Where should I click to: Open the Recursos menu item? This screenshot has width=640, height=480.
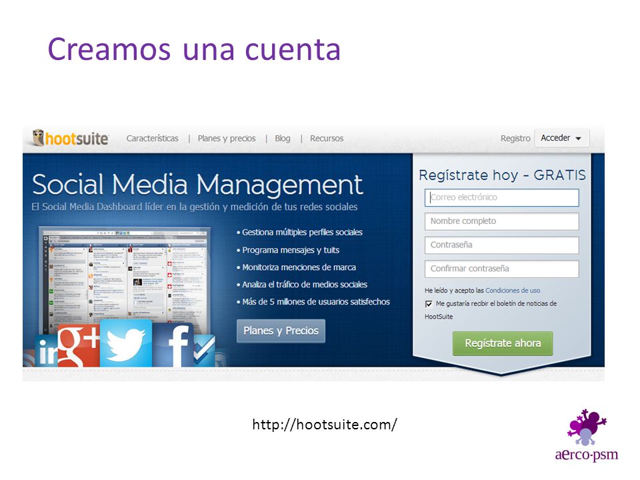[327, 139]
